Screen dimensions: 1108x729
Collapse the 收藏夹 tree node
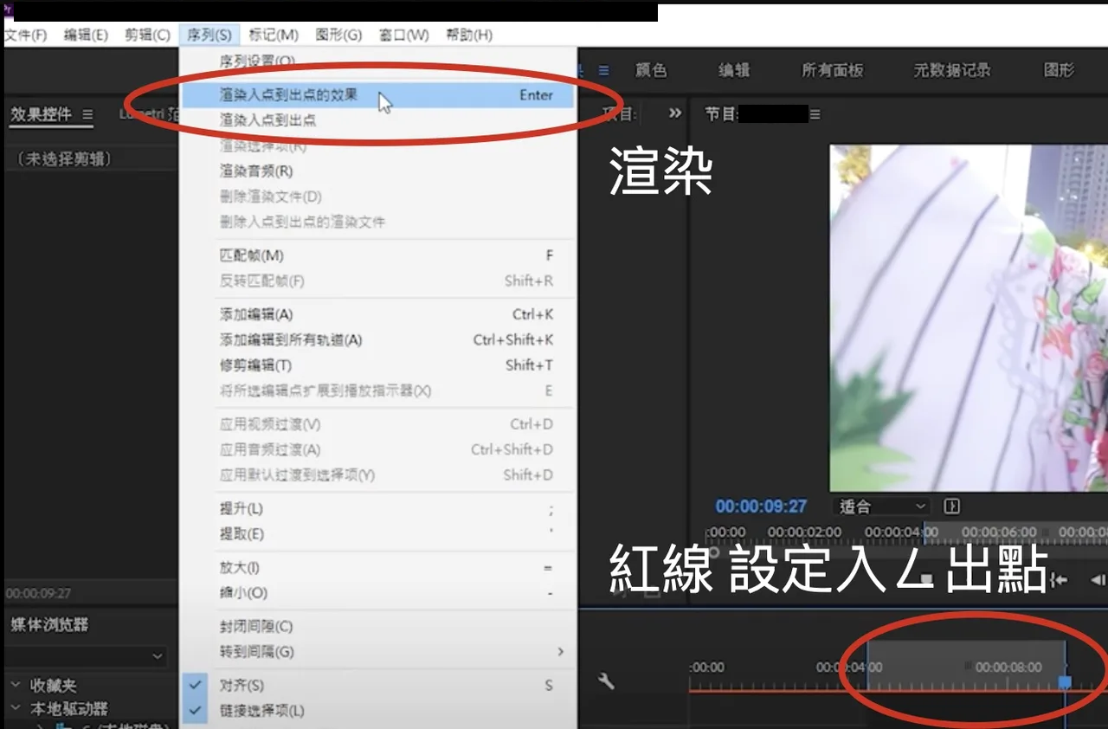tap(15, 685)
